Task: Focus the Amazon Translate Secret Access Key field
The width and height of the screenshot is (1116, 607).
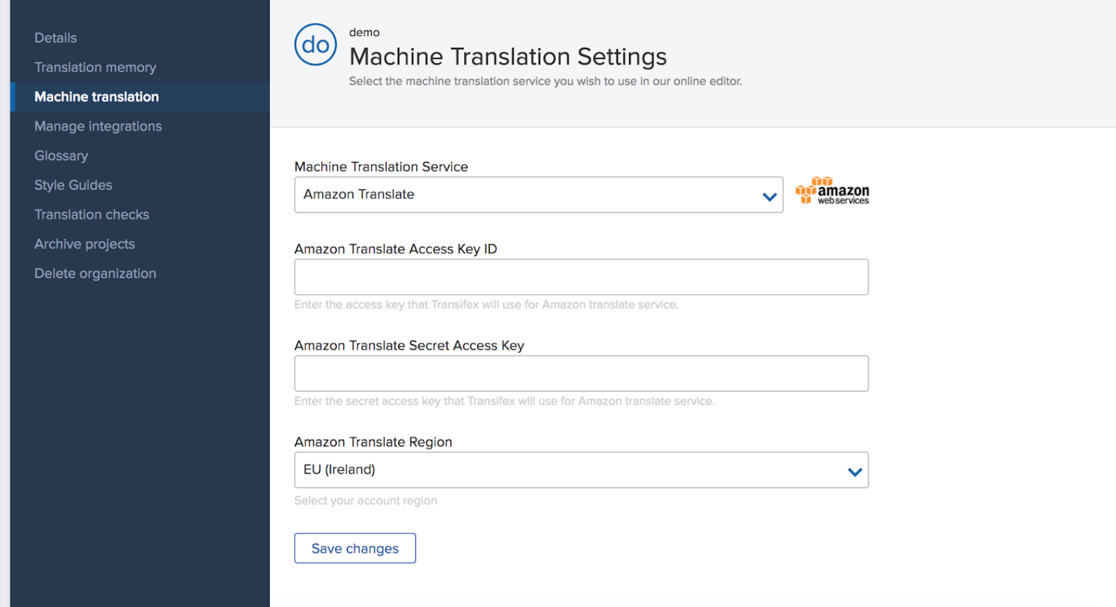Action: pyautogui.click(x=581, y=373)
